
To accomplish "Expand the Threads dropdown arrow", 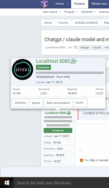I will [77, 12].
